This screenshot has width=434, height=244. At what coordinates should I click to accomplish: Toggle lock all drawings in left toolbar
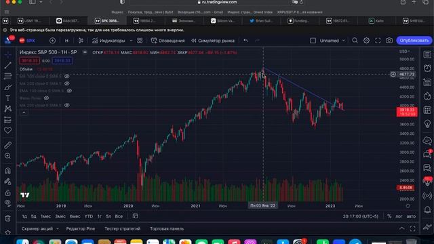[7, 192]
